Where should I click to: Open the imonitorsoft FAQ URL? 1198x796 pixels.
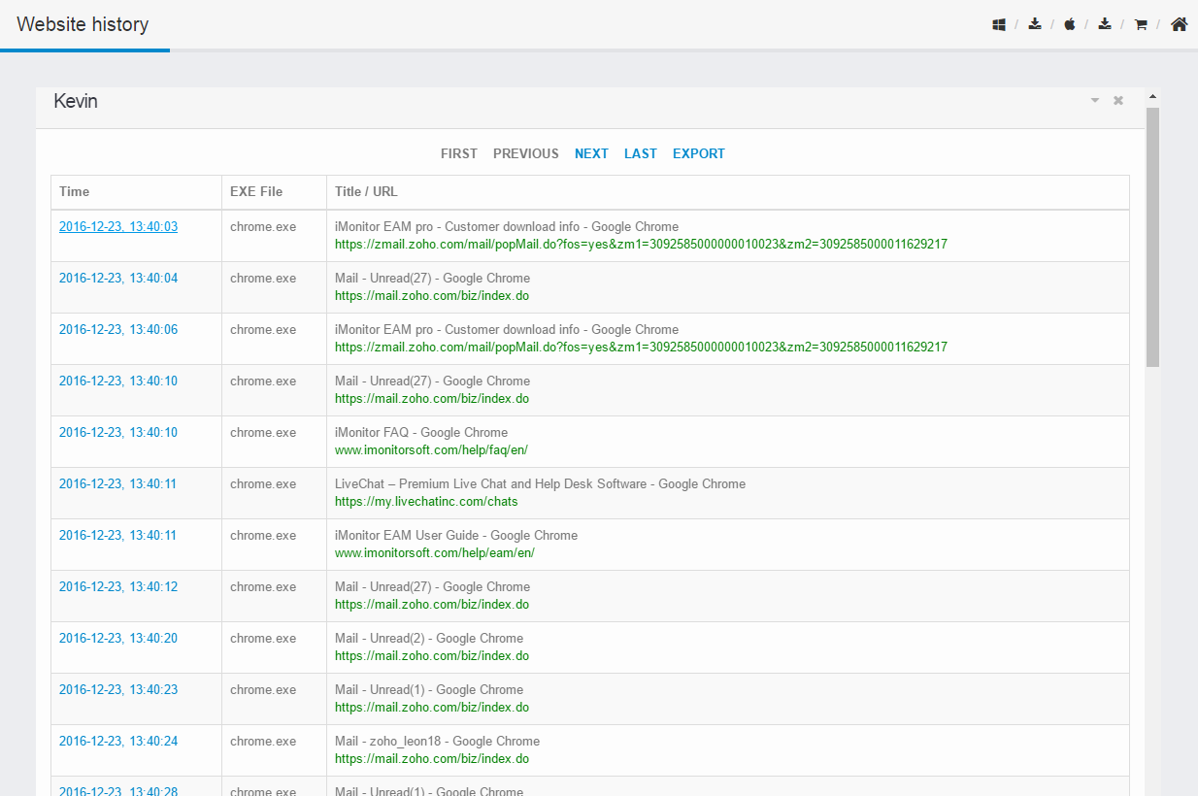coord(431,450)
